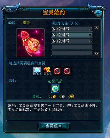
Task: Click the 宝灵蕴育 confirm button
Action: point(54,126)
